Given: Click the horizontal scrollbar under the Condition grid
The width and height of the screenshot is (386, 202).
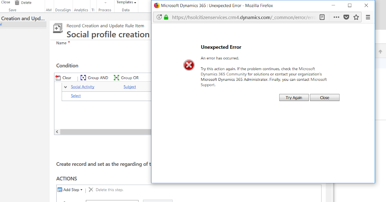Looking at the screenshot, I should tap(103, 131).
